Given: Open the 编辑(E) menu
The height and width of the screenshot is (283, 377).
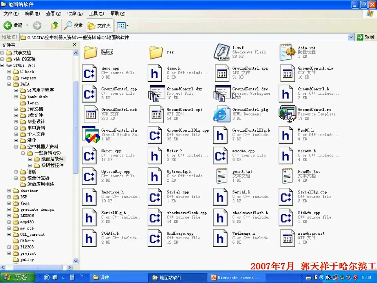Looking at the screenshot, I should (32, 14).
